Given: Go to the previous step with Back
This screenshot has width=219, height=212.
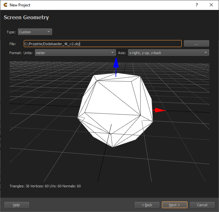Looking at the screenshot, I should [147, 205].
